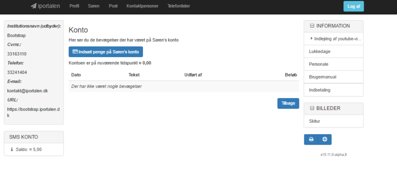Image resolution: width=397 pixels, height=171 pixels.
Task: Click the lifebuoy help icon button
Action: (x=324, y=139)
